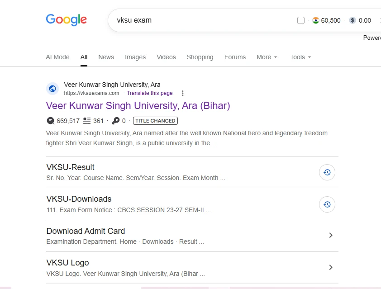The height and width of the screenshot is (289, 381).
Task: Switch to the Forums tab
Action: tap(235, 57)
